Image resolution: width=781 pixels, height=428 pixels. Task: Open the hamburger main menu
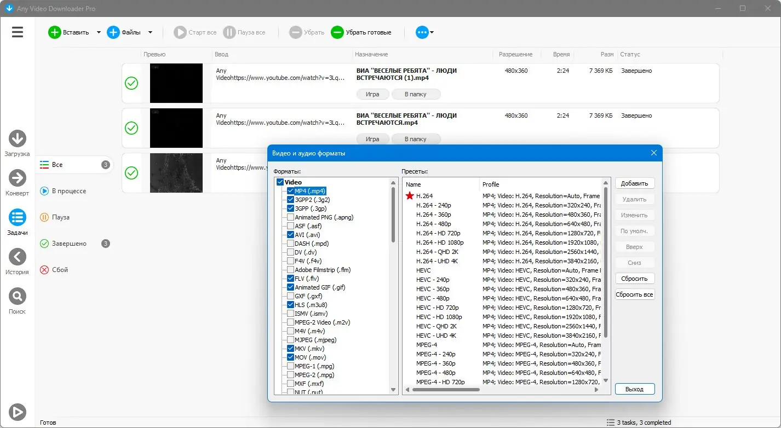tap(18, 32)
